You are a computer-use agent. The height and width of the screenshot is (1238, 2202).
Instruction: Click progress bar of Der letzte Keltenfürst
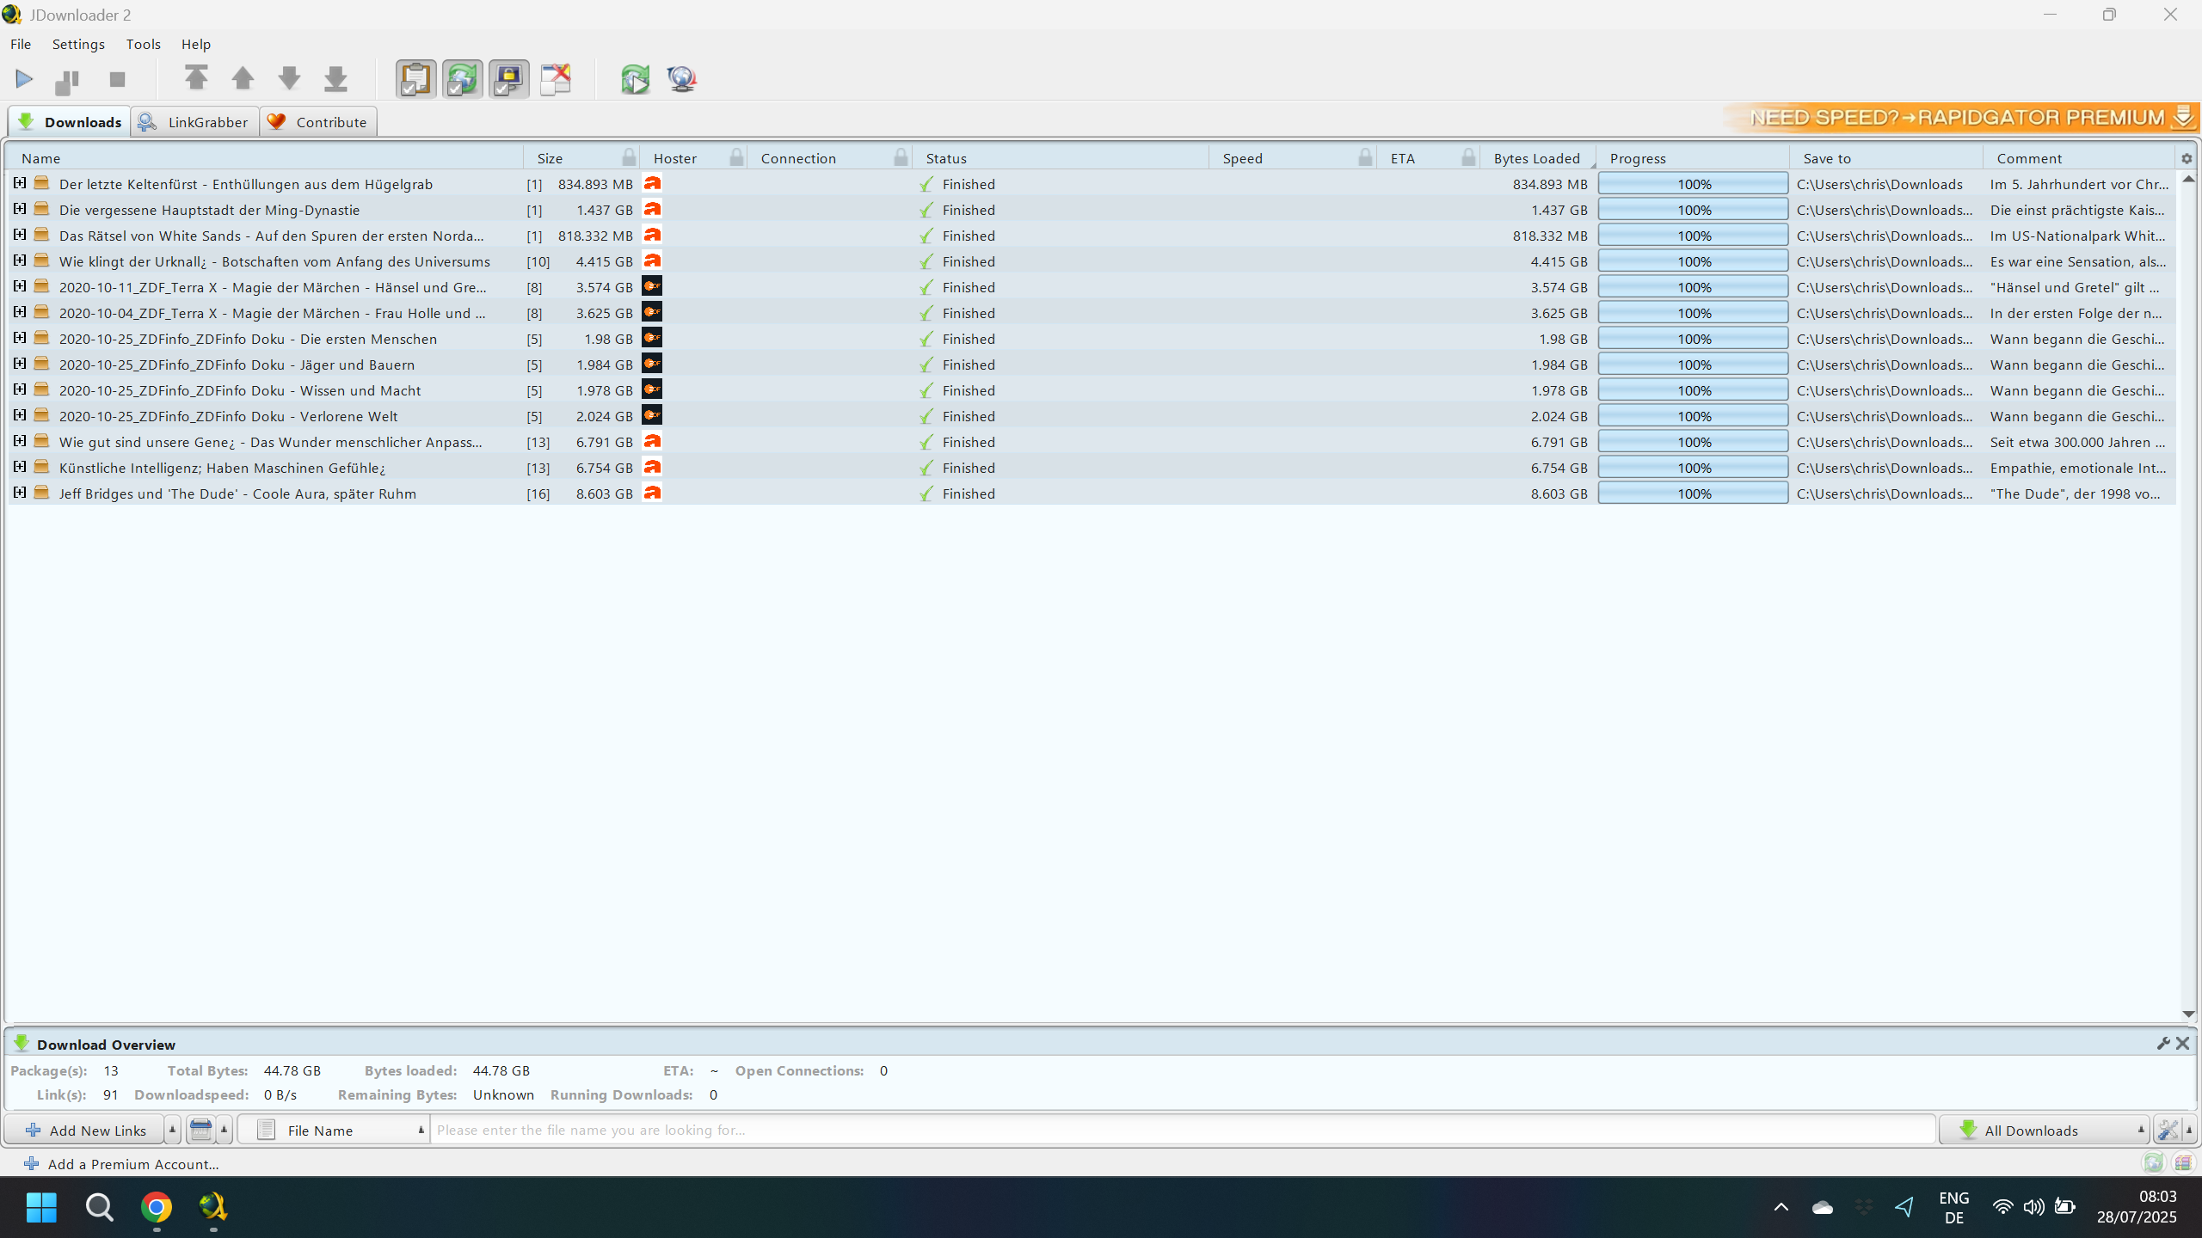click(x=1693, y=184)
